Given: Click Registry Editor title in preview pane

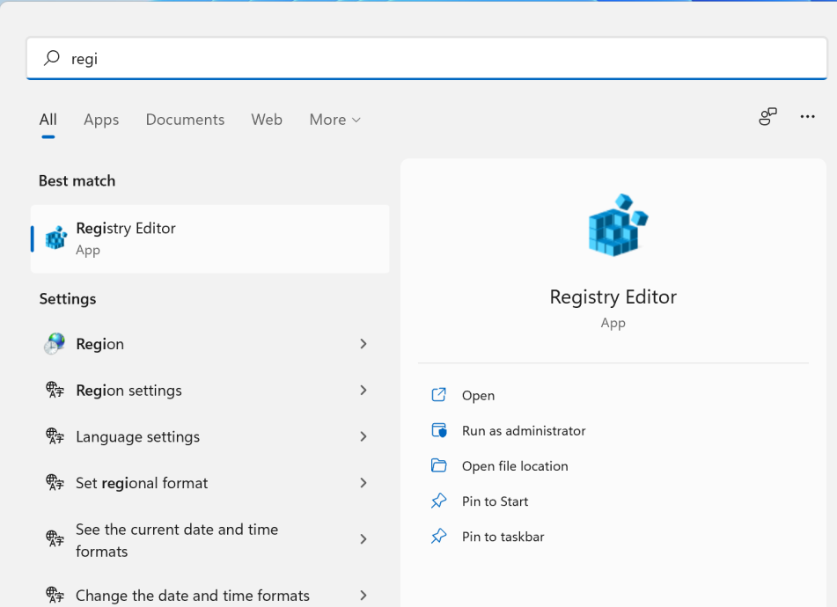Looking at the screenshot, I should (613, 297).
